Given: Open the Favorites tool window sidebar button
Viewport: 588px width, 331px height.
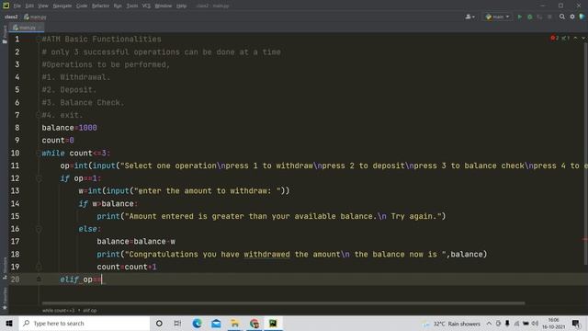Looking at the screenshot, I should click(5, 299).
